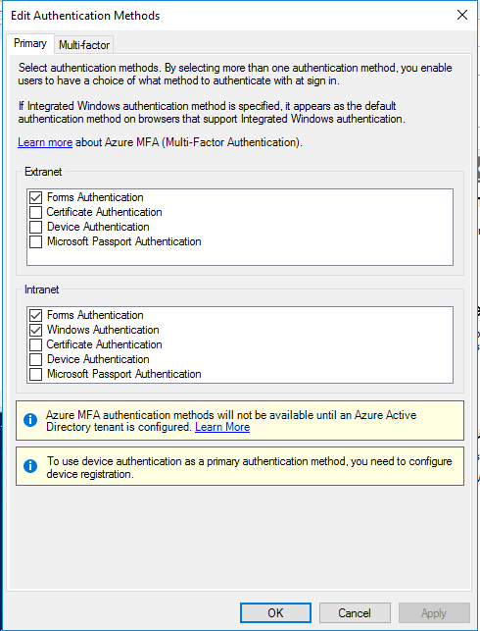Open Learn More link in Azure tenant notice
480x631 pixels.
(222, 427)
